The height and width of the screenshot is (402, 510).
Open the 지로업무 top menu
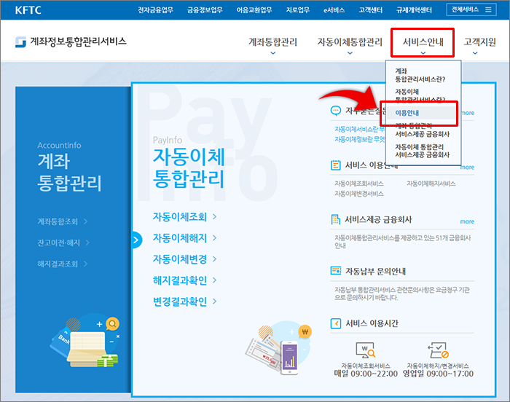coord(297,10)
